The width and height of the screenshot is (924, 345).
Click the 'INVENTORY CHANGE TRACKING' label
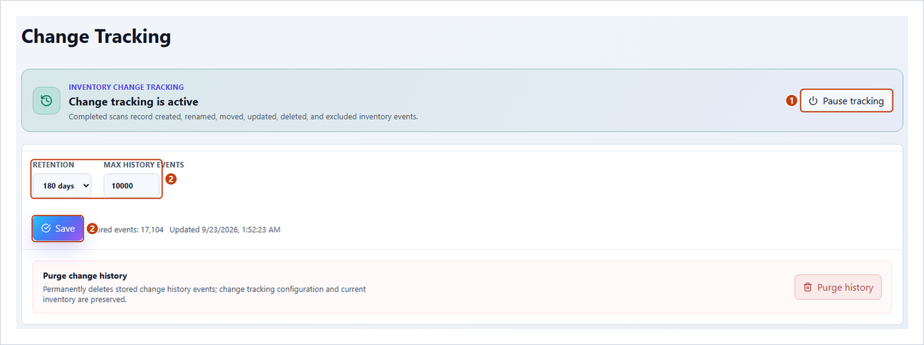pyautogui.click(x=126, y=87)
